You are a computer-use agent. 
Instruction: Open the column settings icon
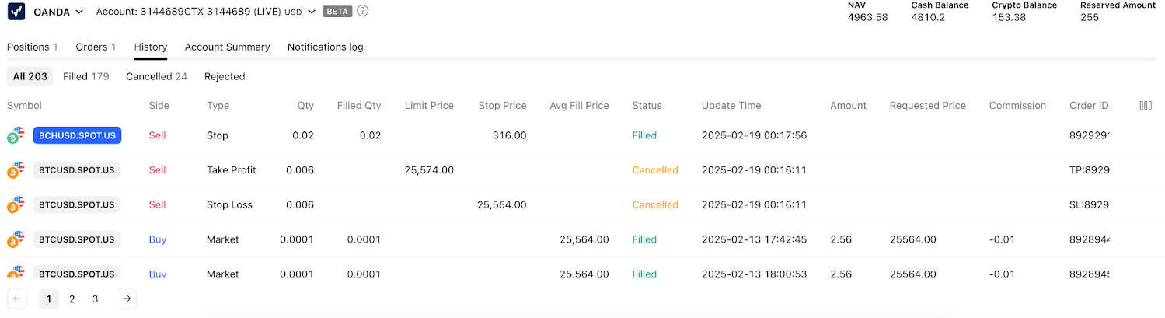(x=1146, y=106)
